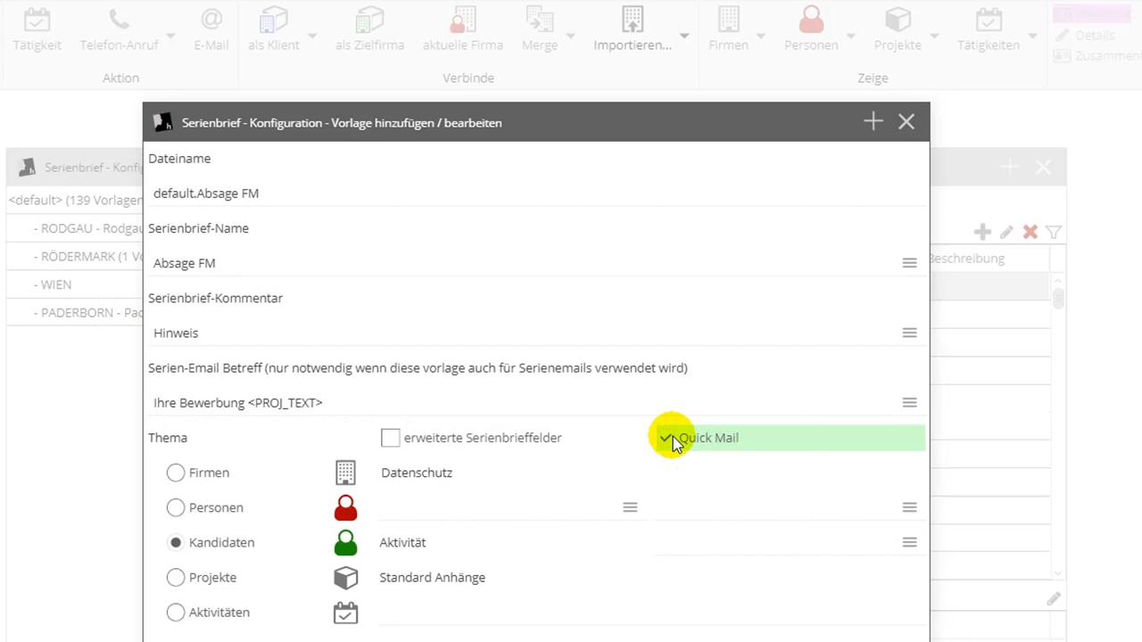The width and height of the screenshot is (1142, 642).
Task: Open the menu icon beside the email subject
Action: pos(909,402)
